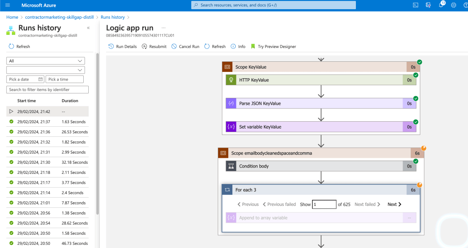
Task: Click the Append to array variable icon
Action: click(231, 218)
